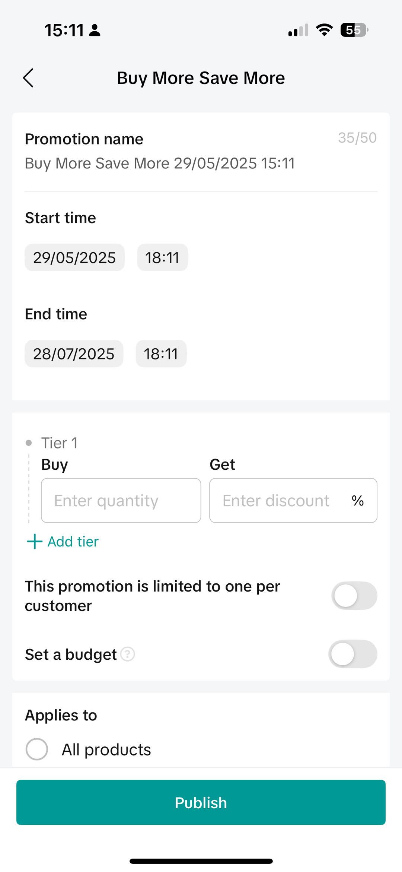Screen dimensions: 402x872
Task: Select the All products radio option
Action: (37, 749)
